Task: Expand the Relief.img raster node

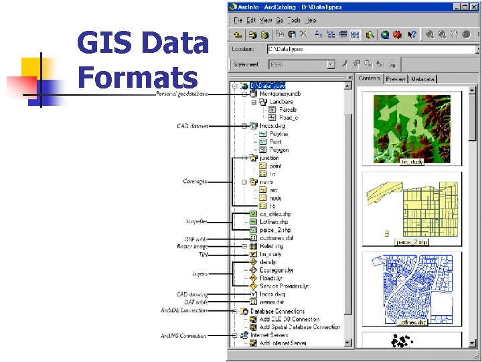Action: (244, 246)
